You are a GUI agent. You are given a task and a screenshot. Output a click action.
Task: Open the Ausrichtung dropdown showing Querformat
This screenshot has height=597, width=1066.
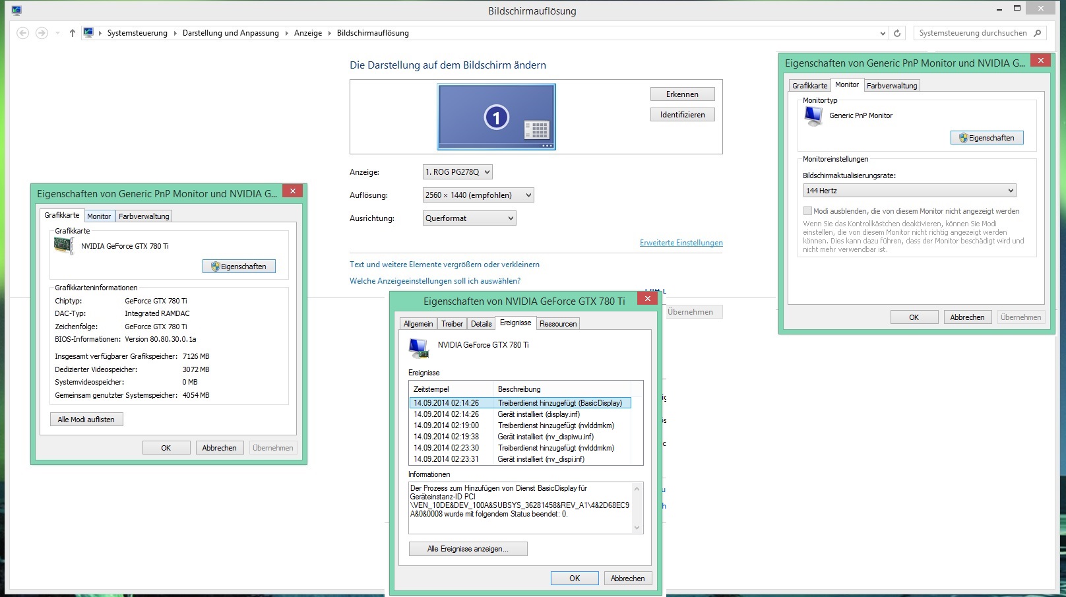469,218
